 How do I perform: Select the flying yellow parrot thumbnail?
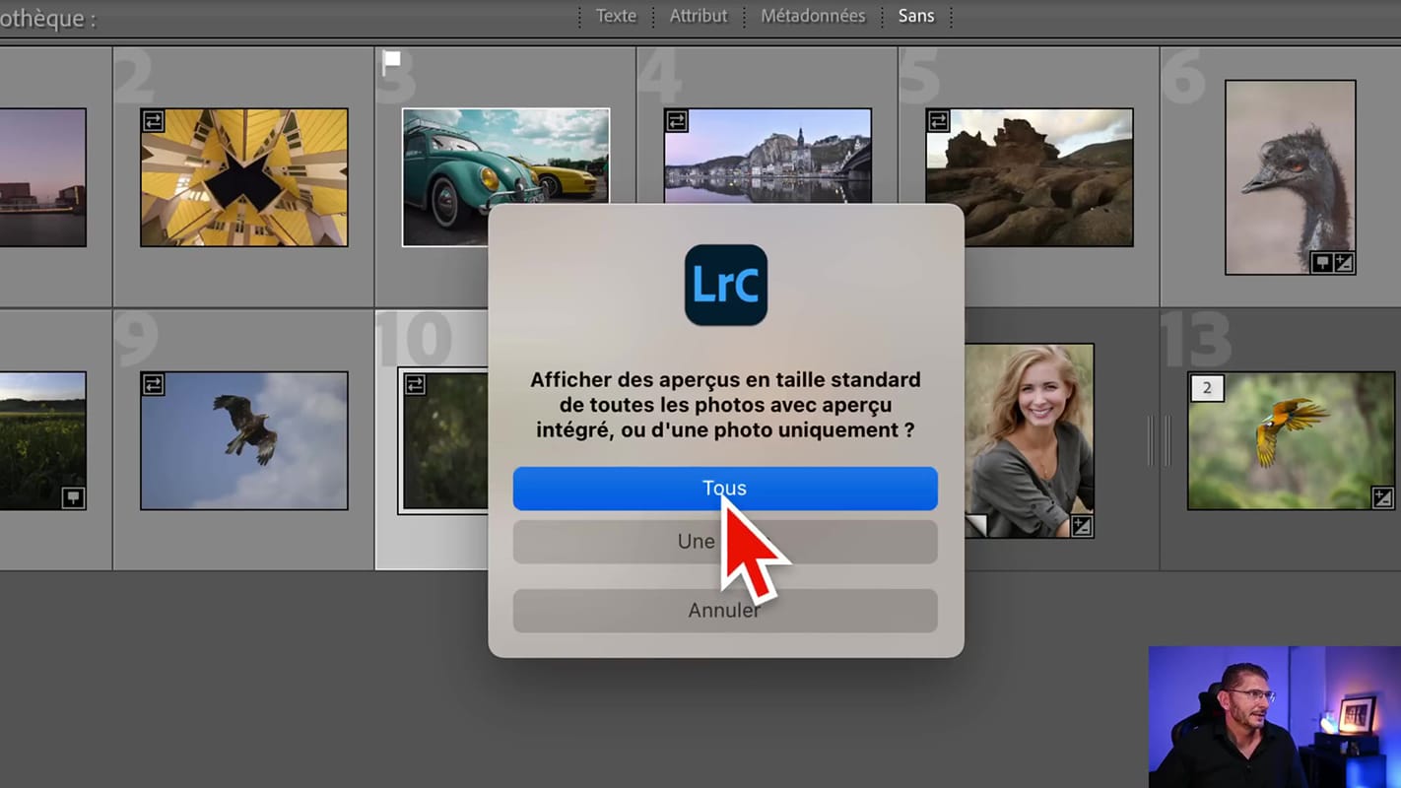pos(1292,440)
